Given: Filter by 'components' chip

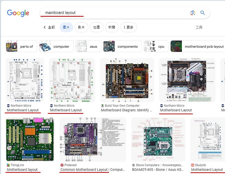Looking at the screenshot, I should 122,46.
